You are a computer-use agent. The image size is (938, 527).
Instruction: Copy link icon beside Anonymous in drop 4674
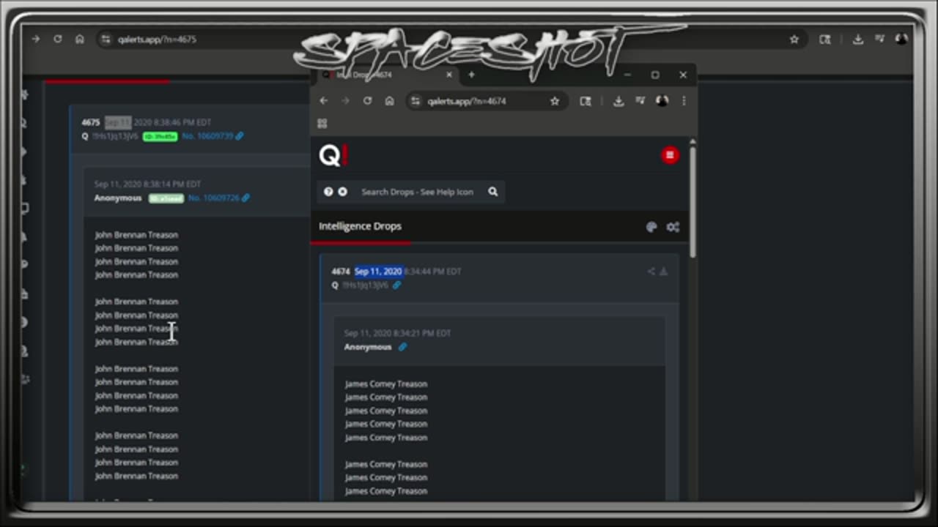tap(402, 347)
